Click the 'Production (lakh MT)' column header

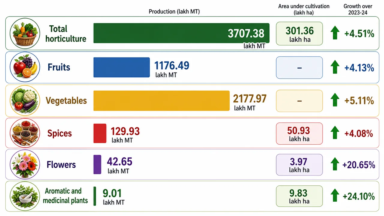(174, 11)
